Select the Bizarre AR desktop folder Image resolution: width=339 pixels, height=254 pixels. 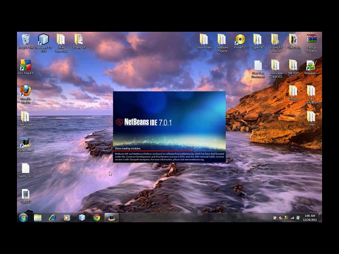79,41
